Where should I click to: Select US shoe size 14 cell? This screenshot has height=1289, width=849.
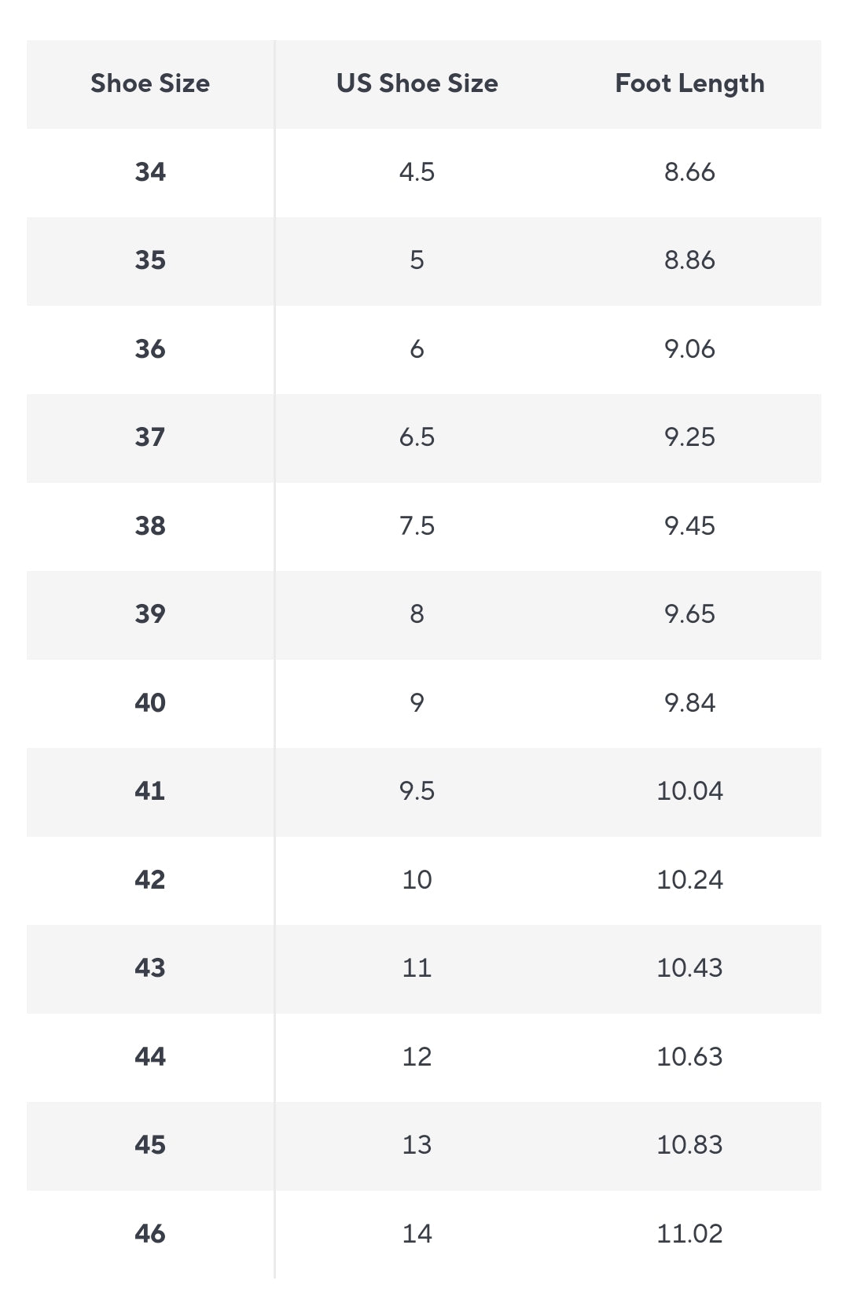pos(417,1233)
